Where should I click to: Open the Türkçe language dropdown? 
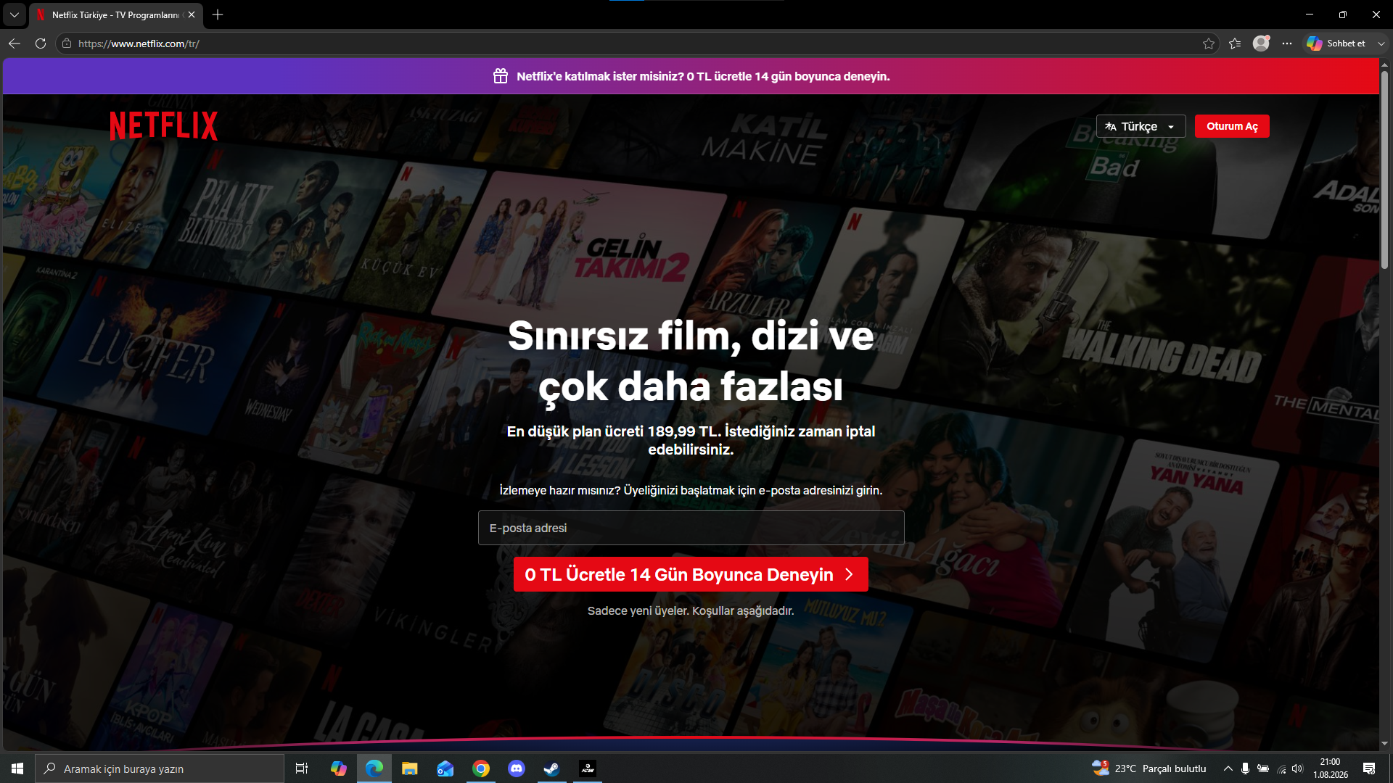point(1141,126)
